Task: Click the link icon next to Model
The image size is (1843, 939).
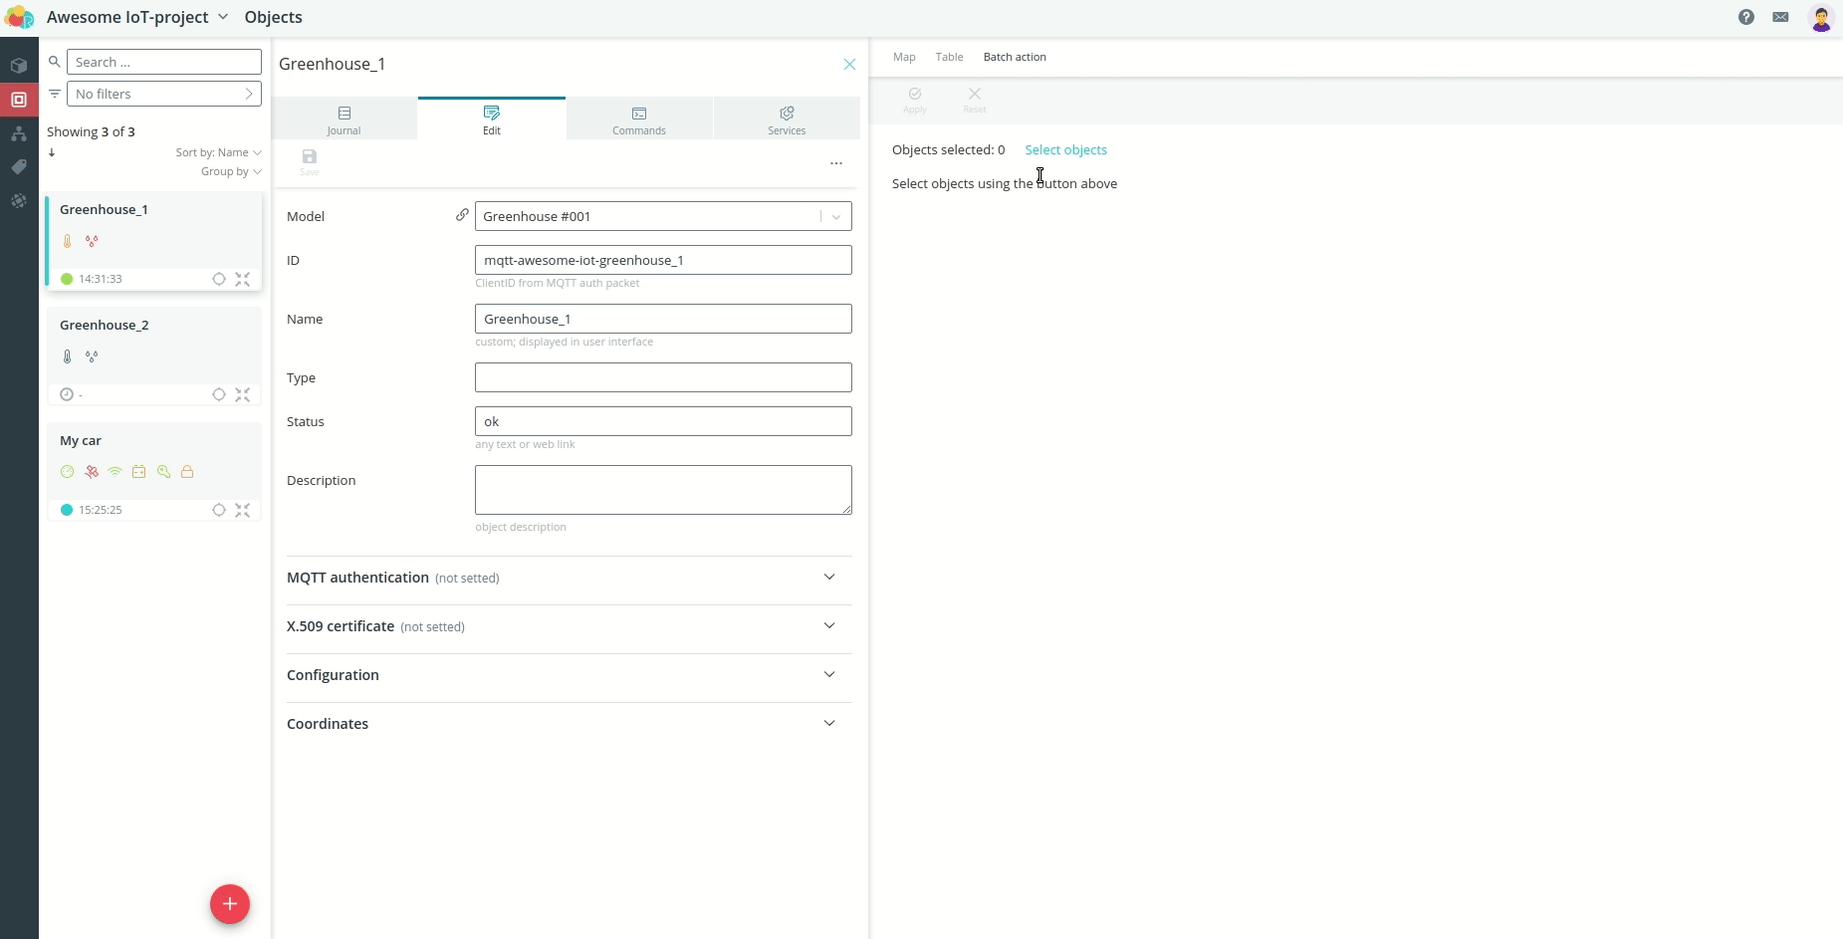Action: point(462,215)
